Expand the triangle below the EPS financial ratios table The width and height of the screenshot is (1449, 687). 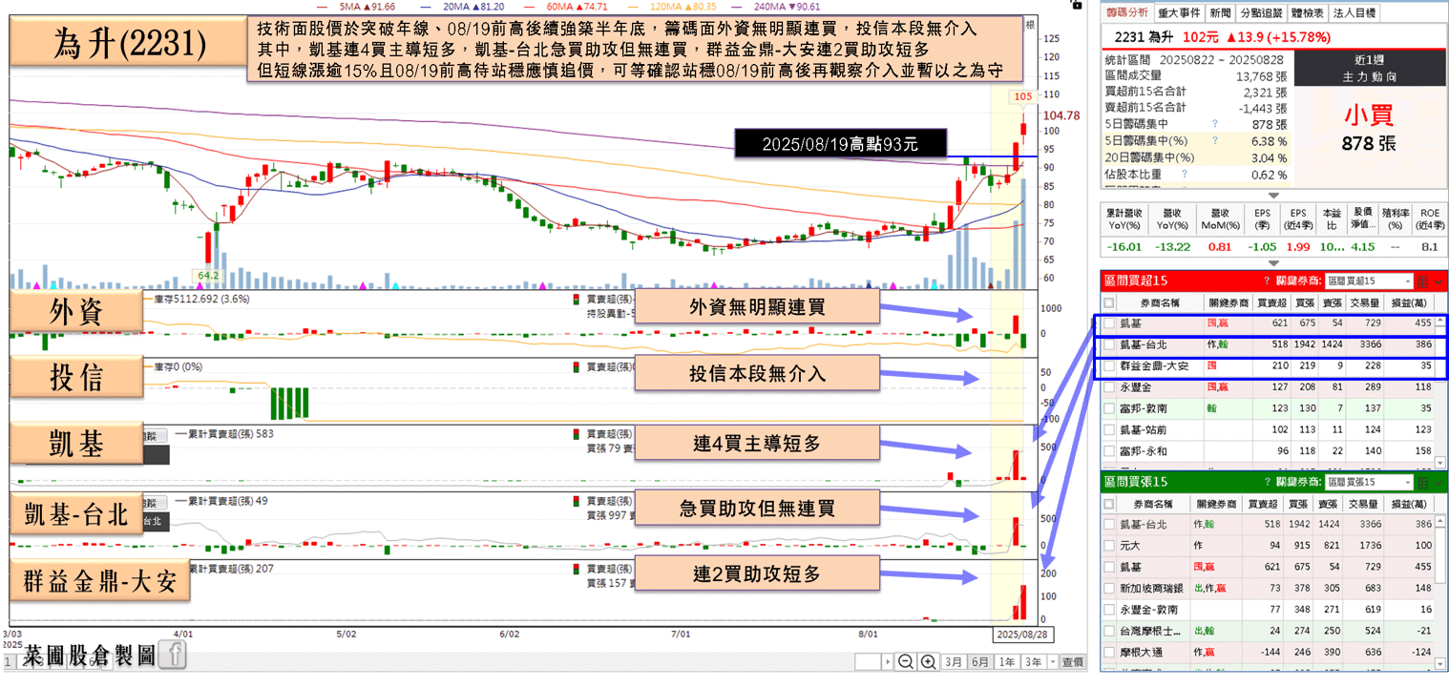coord(1271,263)
